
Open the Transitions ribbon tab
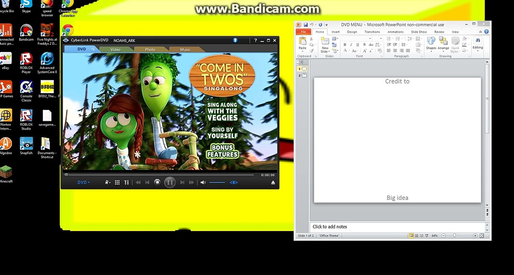tap(372, 32)
